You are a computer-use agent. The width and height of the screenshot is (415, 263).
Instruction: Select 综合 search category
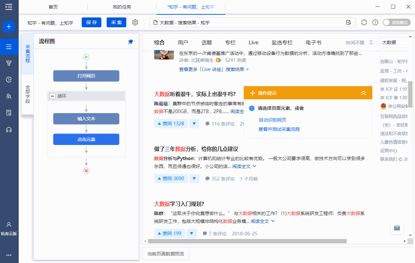[159, 42]
